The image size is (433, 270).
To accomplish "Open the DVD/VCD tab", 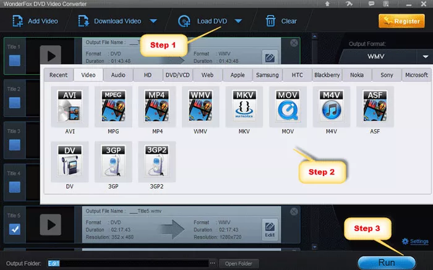I will [178, 75].
